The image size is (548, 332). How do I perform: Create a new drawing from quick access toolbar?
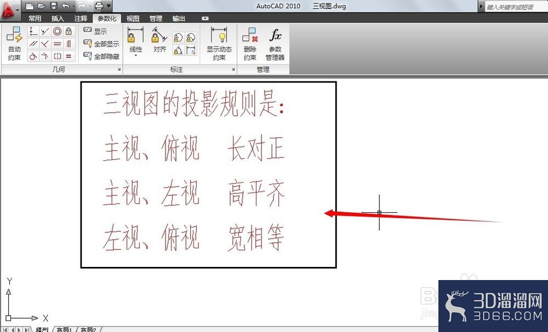click(30, 5)
